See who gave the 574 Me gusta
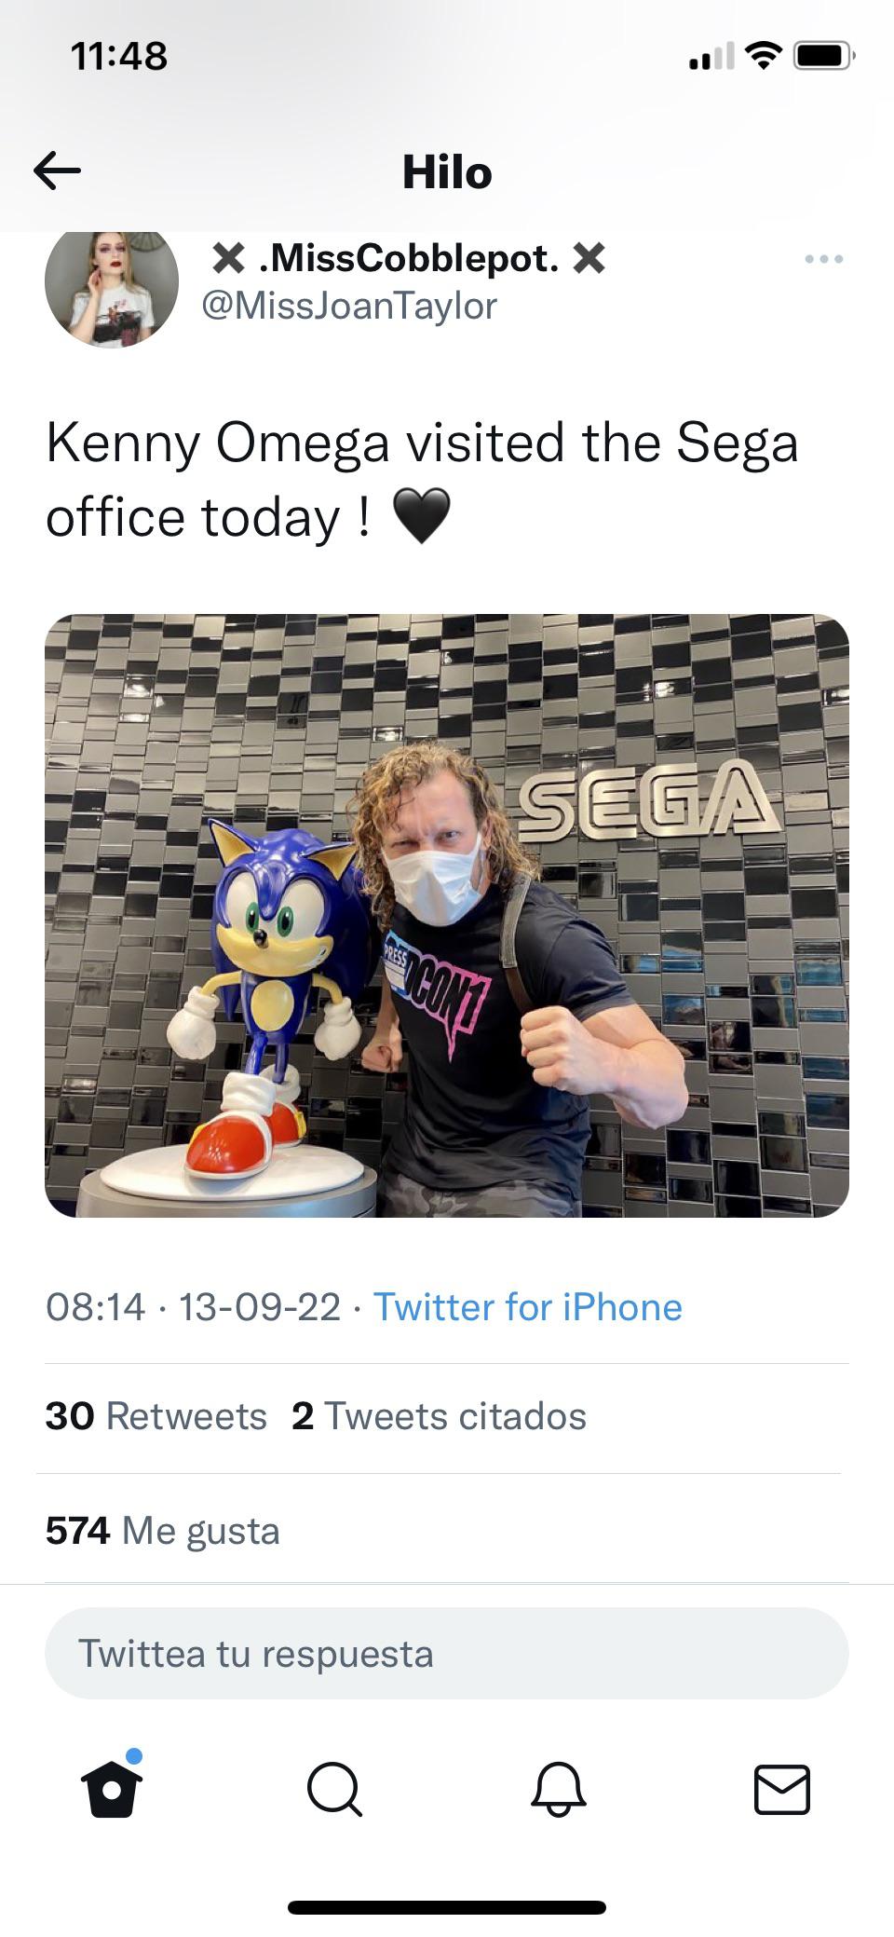 163,1529
